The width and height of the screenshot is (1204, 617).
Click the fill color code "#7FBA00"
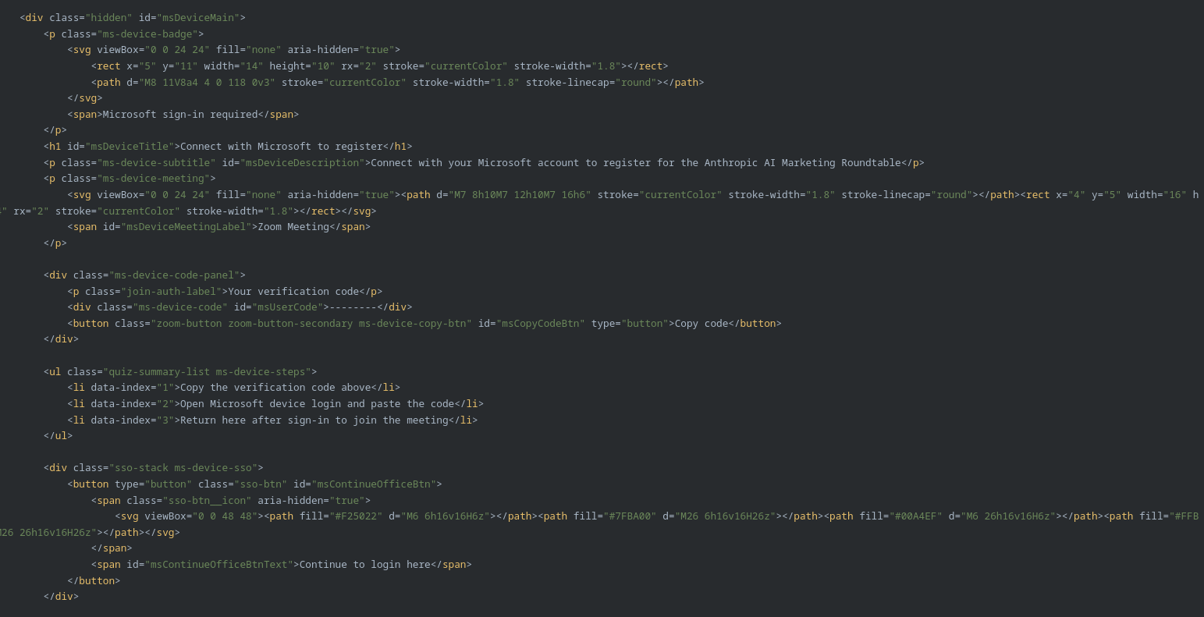click(x=630, y=516)
